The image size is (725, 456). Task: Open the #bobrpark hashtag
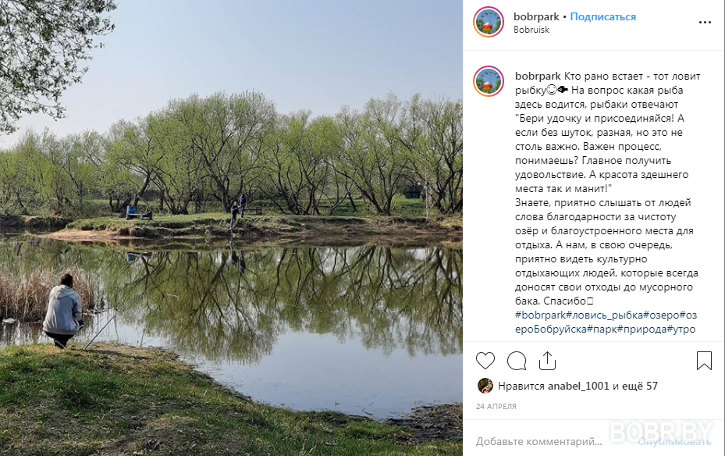point(541,315)
